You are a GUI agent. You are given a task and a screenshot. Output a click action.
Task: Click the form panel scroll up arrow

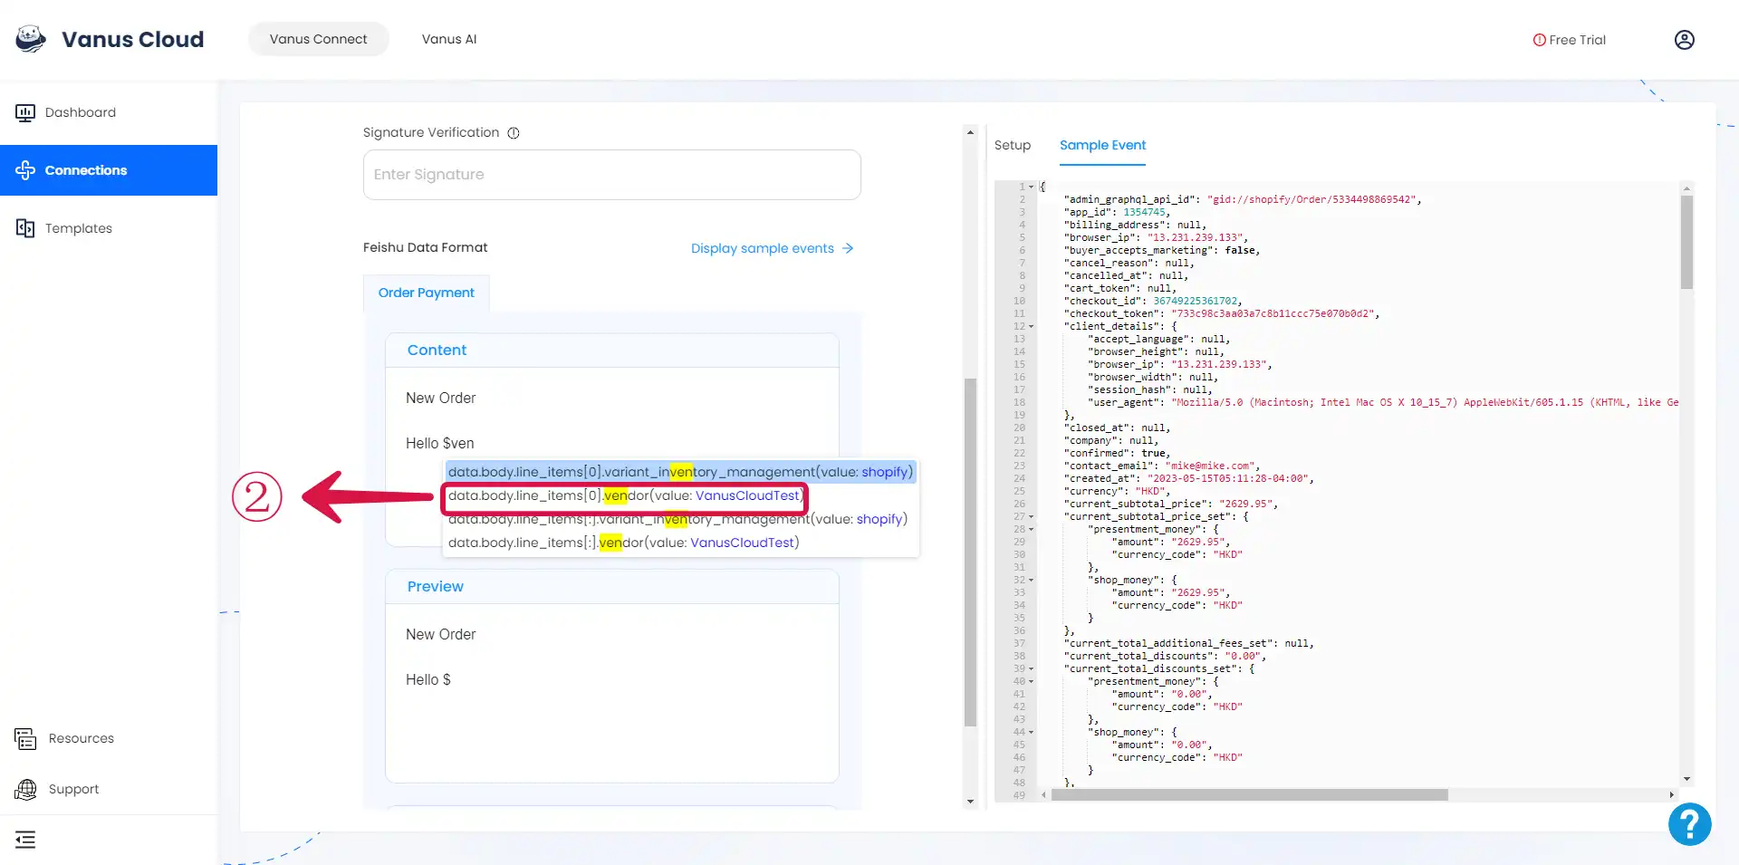click(970, 132)
